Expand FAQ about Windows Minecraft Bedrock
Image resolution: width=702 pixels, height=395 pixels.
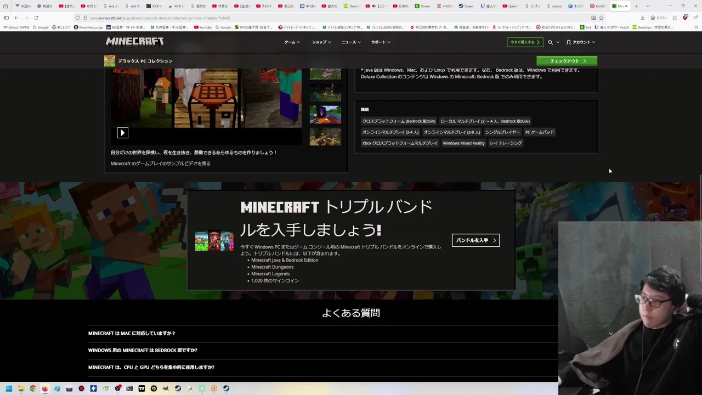pyautogui.click(x=323, y=350)
